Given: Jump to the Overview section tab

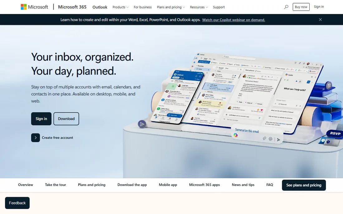Looking at the screenshot, I should [x=26, y=185].
